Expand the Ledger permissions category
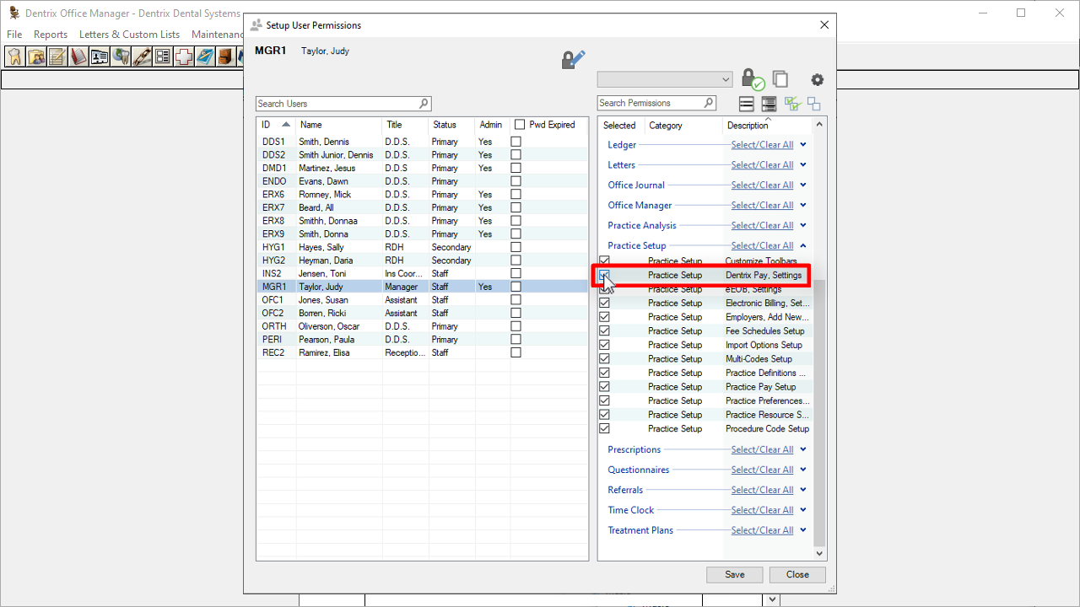Viewport: 1080px width, 607px height. click(803, 145)
